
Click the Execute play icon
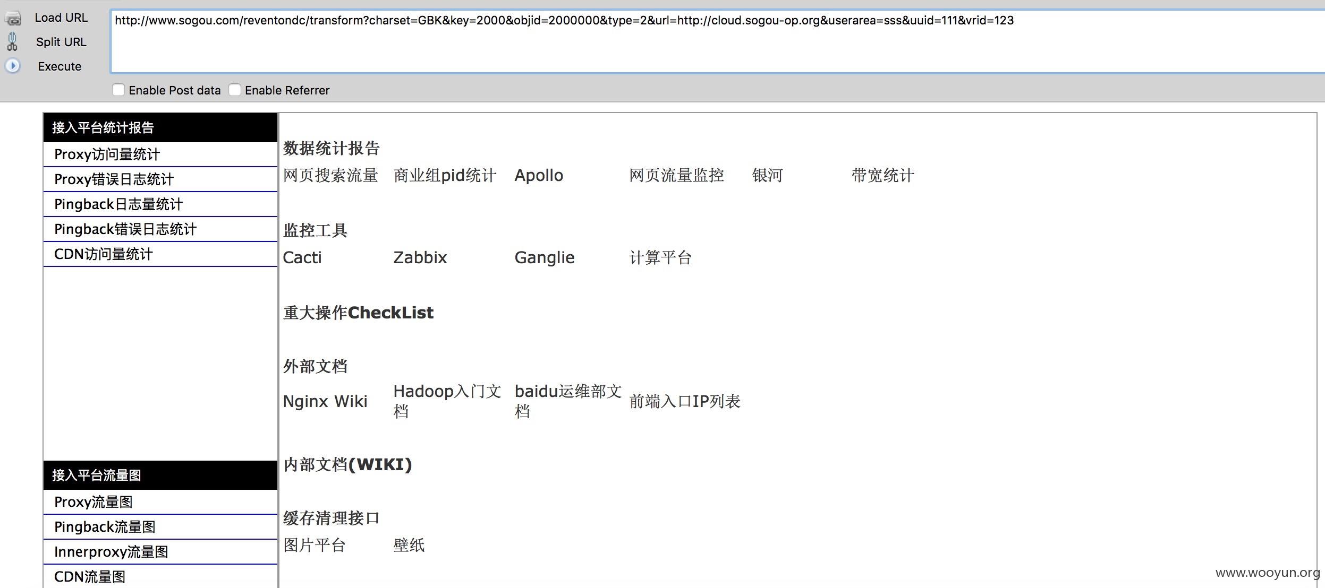[13, 66]
